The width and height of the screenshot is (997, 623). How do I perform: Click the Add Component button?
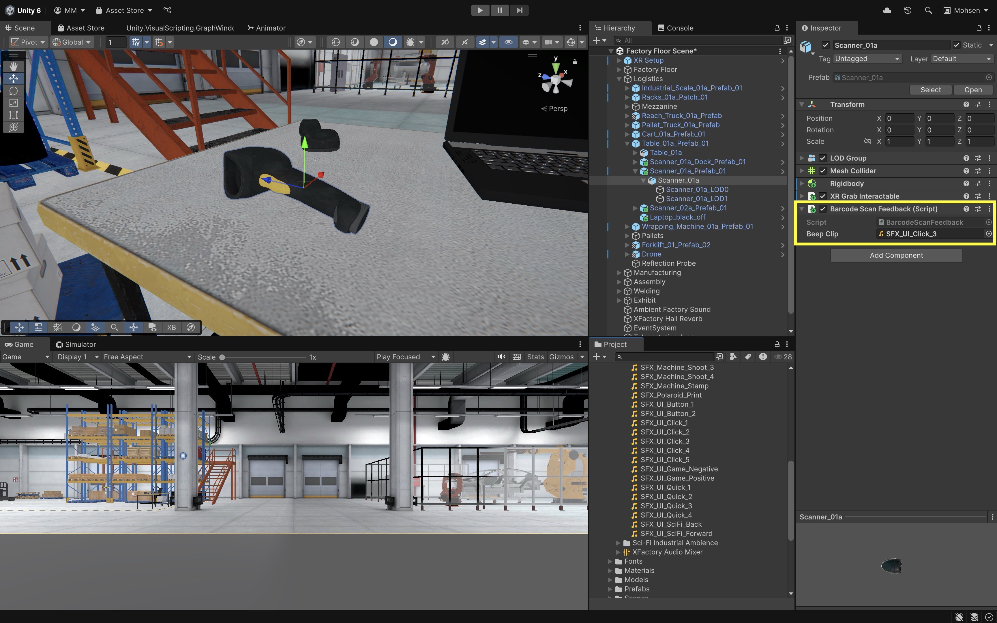[896, 256]
